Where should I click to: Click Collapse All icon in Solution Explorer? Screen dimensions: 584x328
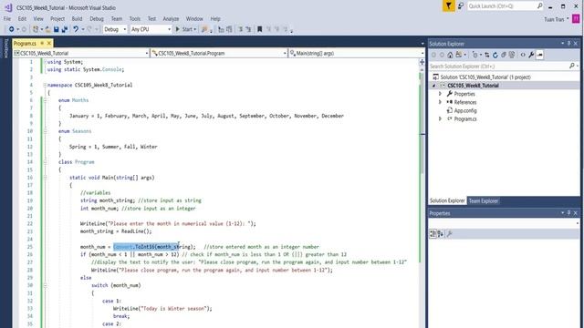point(504,55)
